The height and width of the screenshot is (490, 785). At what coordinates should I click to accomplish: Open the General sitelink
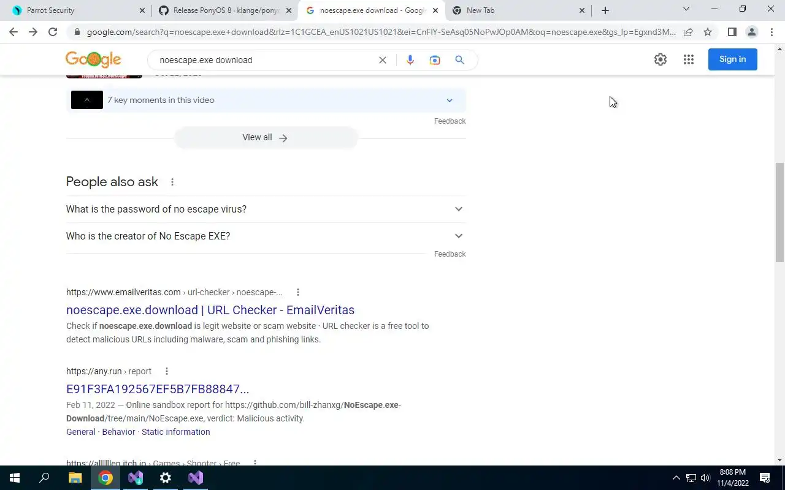point(81,432)
